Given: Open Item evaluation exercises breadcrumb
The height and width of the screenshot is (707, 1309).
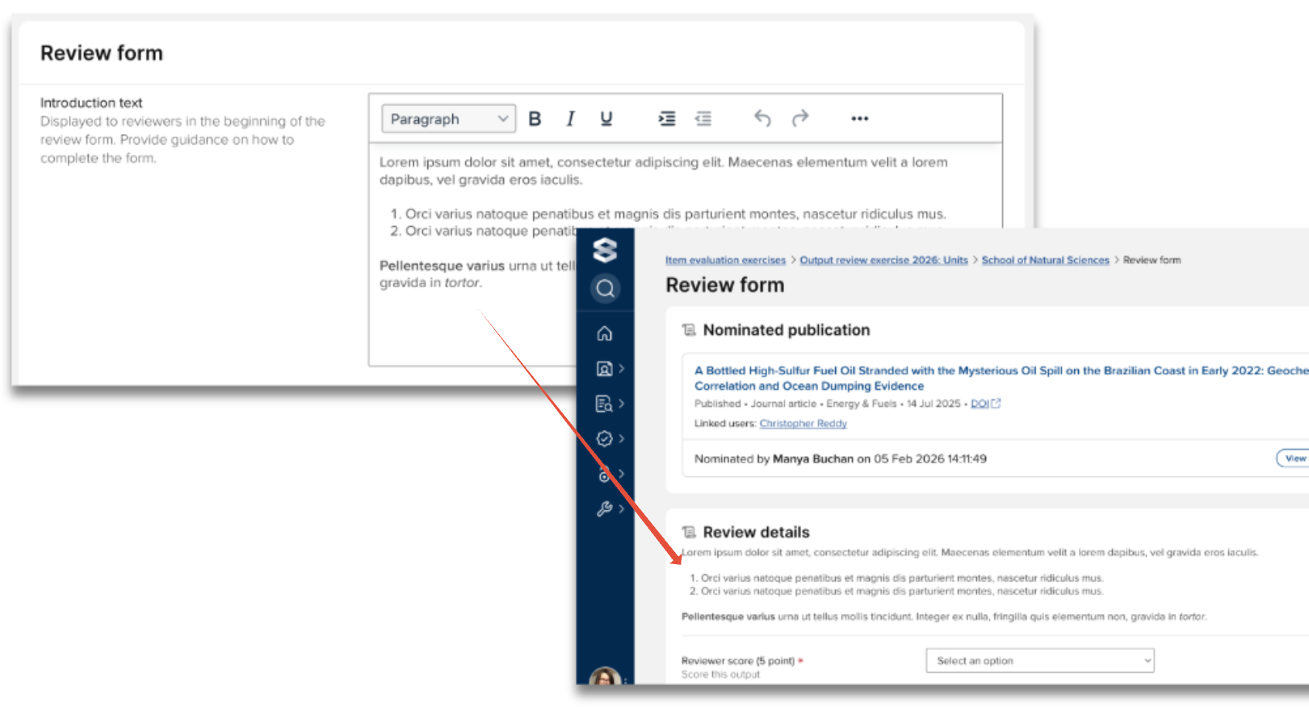Looking at the screenshot, I should (x=724, y=260).
